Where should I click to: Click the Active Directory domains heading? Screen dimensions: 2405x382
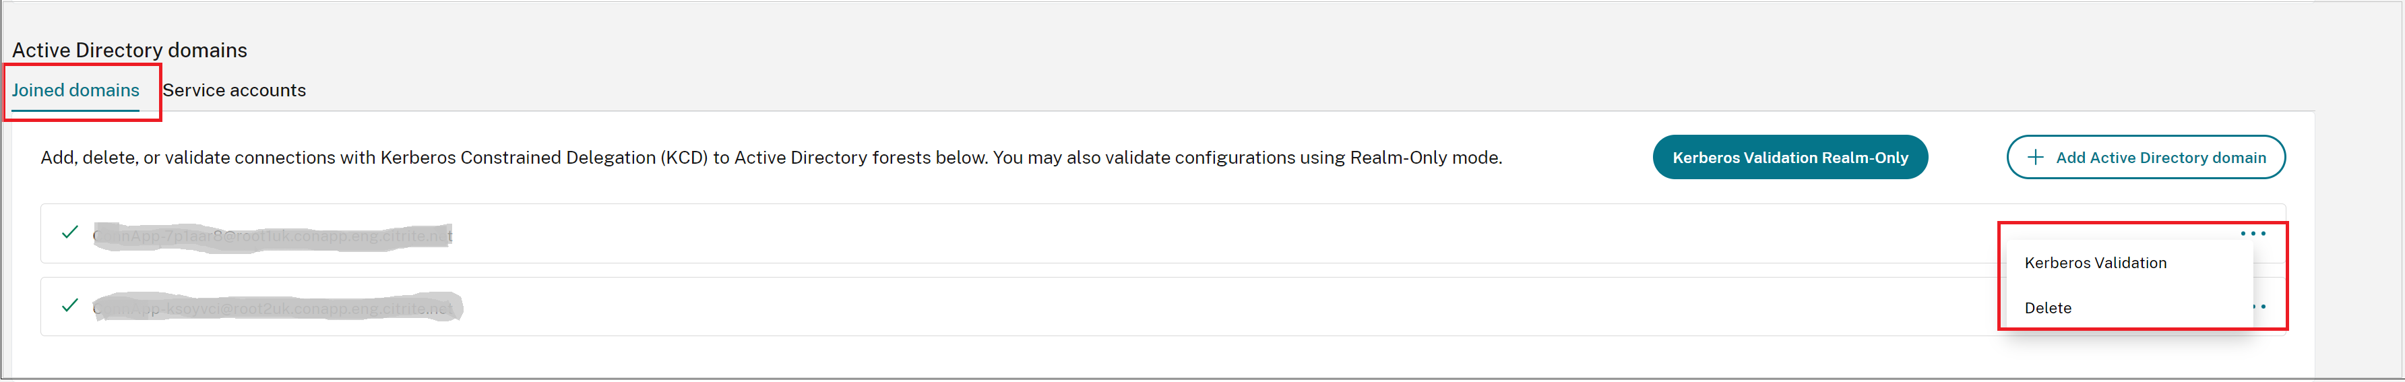click(x=130, y=51)
